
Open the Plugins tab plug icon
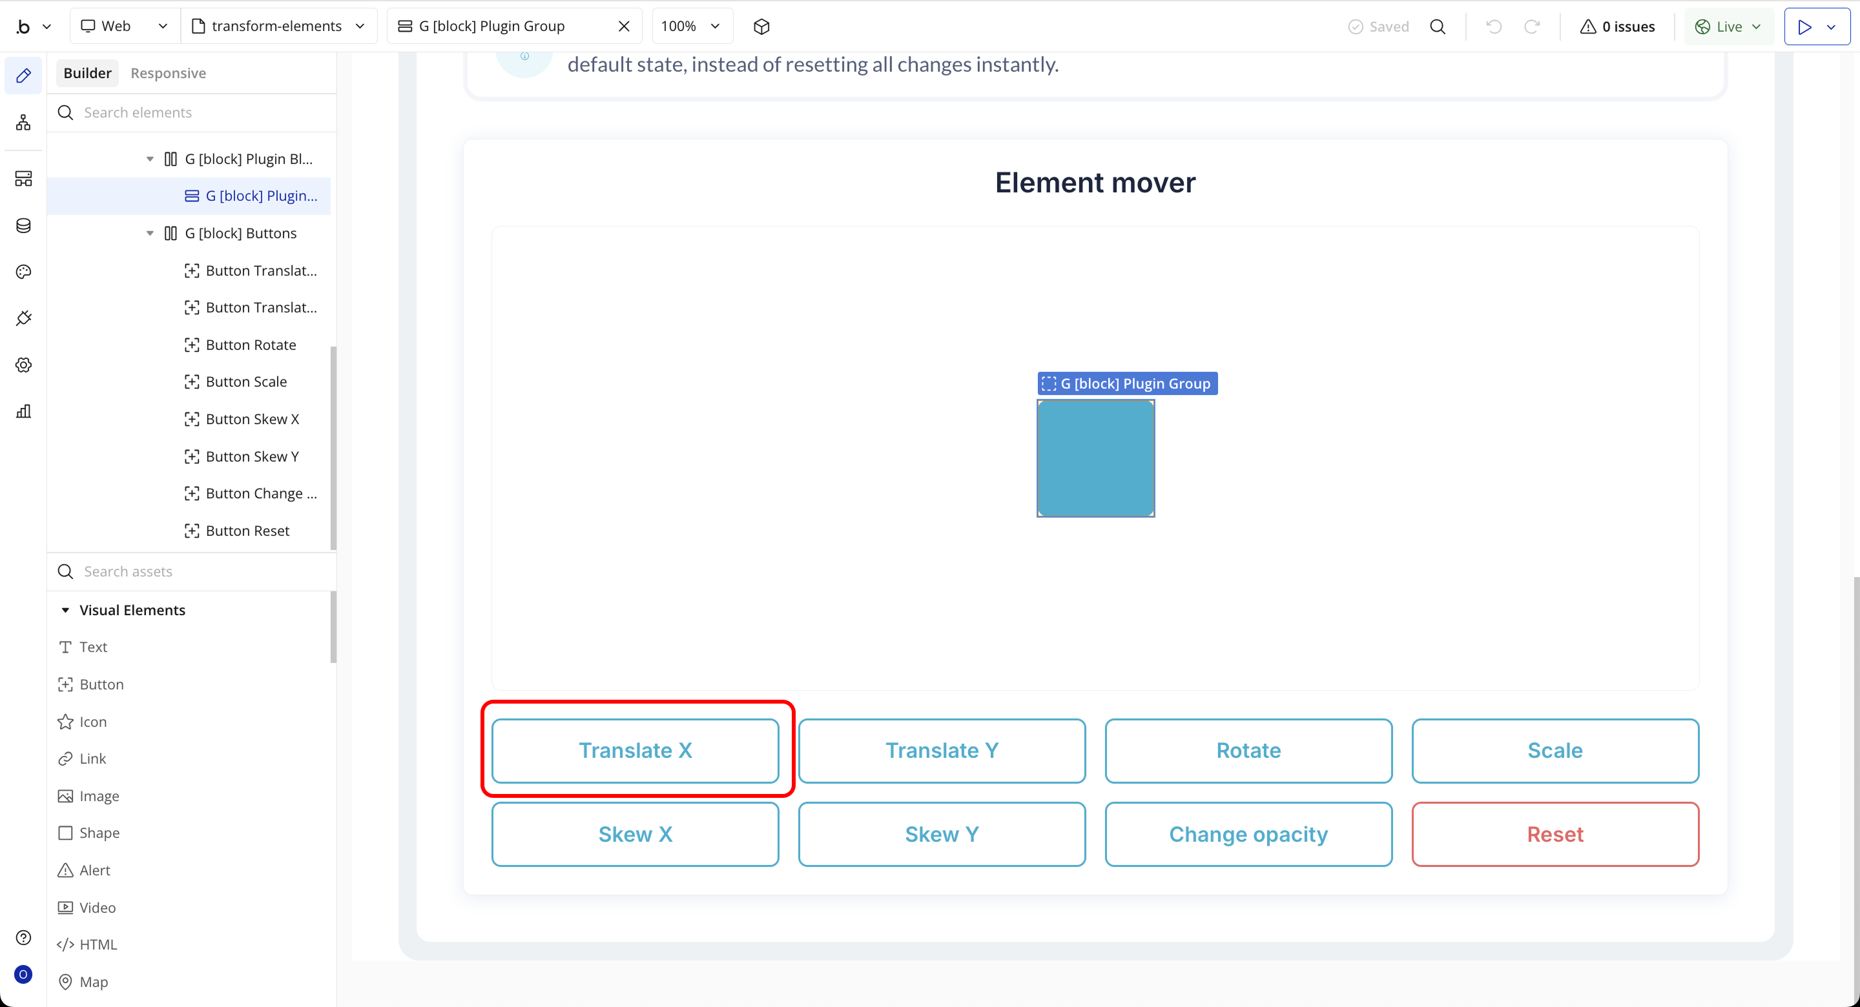(x=23, y=318)
